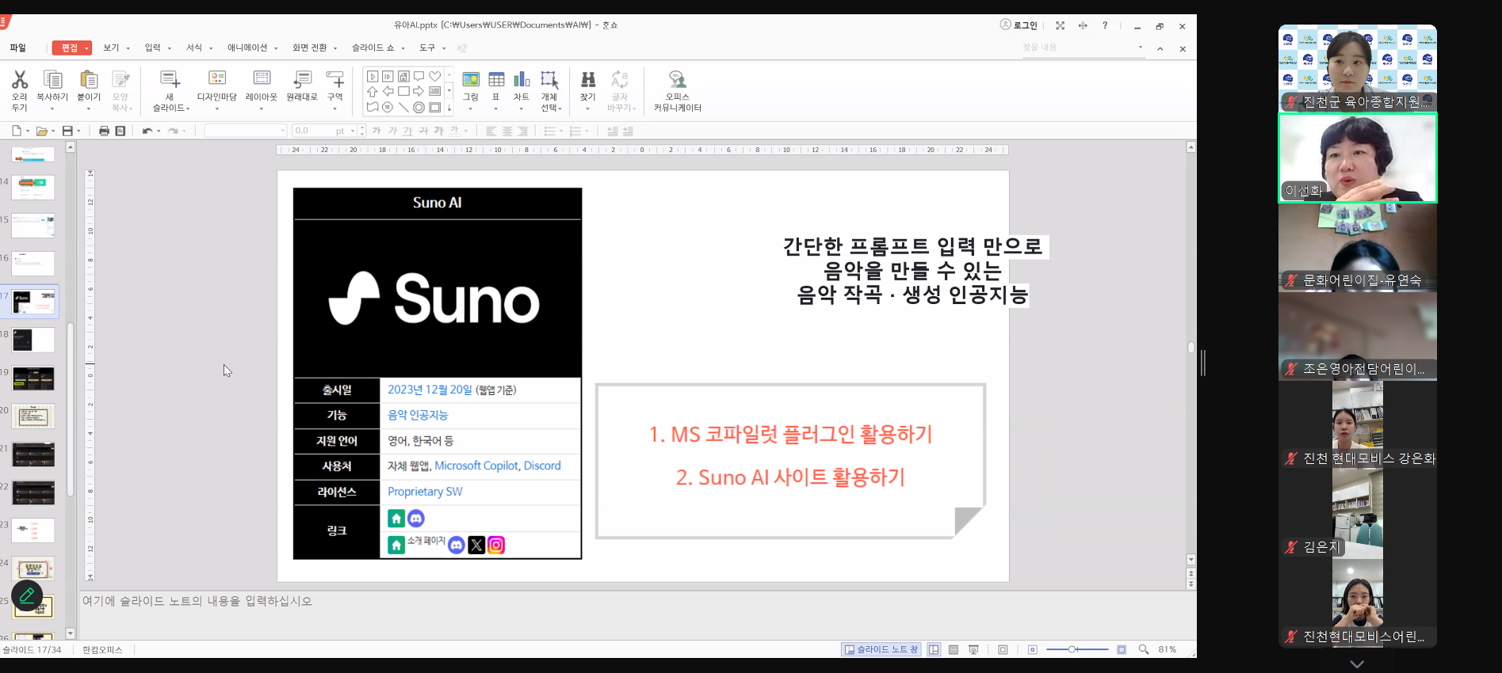The height and width of the screenshot is (673, 1502).
Task: Expand more participants with the down chevron
Action: point(1357,664)
